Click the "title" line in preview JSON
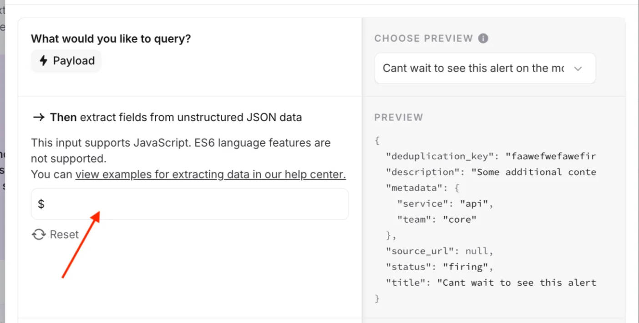 (491, 283)
